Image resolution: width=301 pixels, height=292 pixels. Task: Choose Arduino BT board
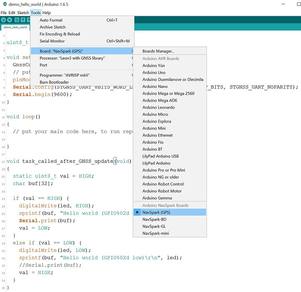click(x=170, y=149)
